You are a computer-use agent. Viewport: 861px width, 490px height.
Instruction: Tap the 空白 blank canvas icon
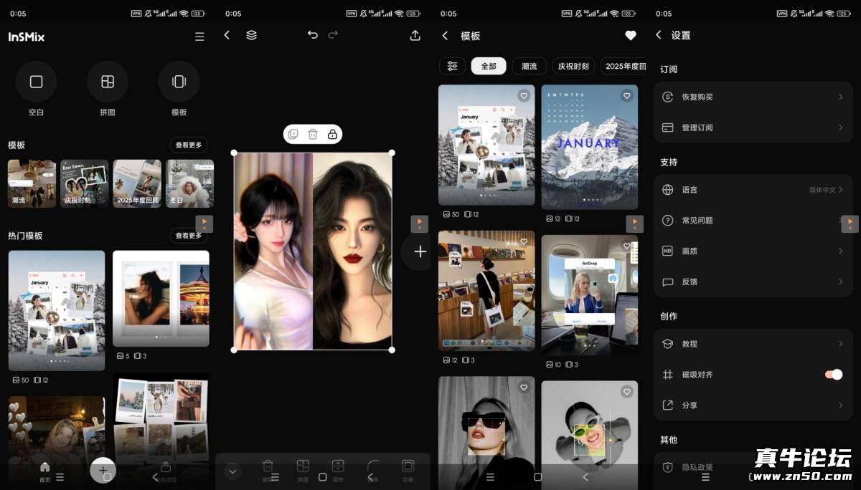36,82
